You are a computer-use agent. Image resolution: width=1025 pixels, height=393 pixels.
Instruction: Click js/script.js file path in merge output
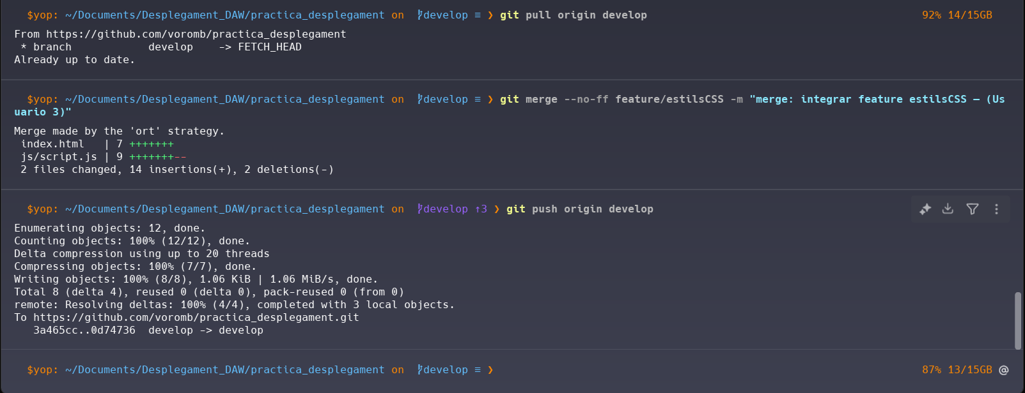pyautogui.click(x=59, y=157)
